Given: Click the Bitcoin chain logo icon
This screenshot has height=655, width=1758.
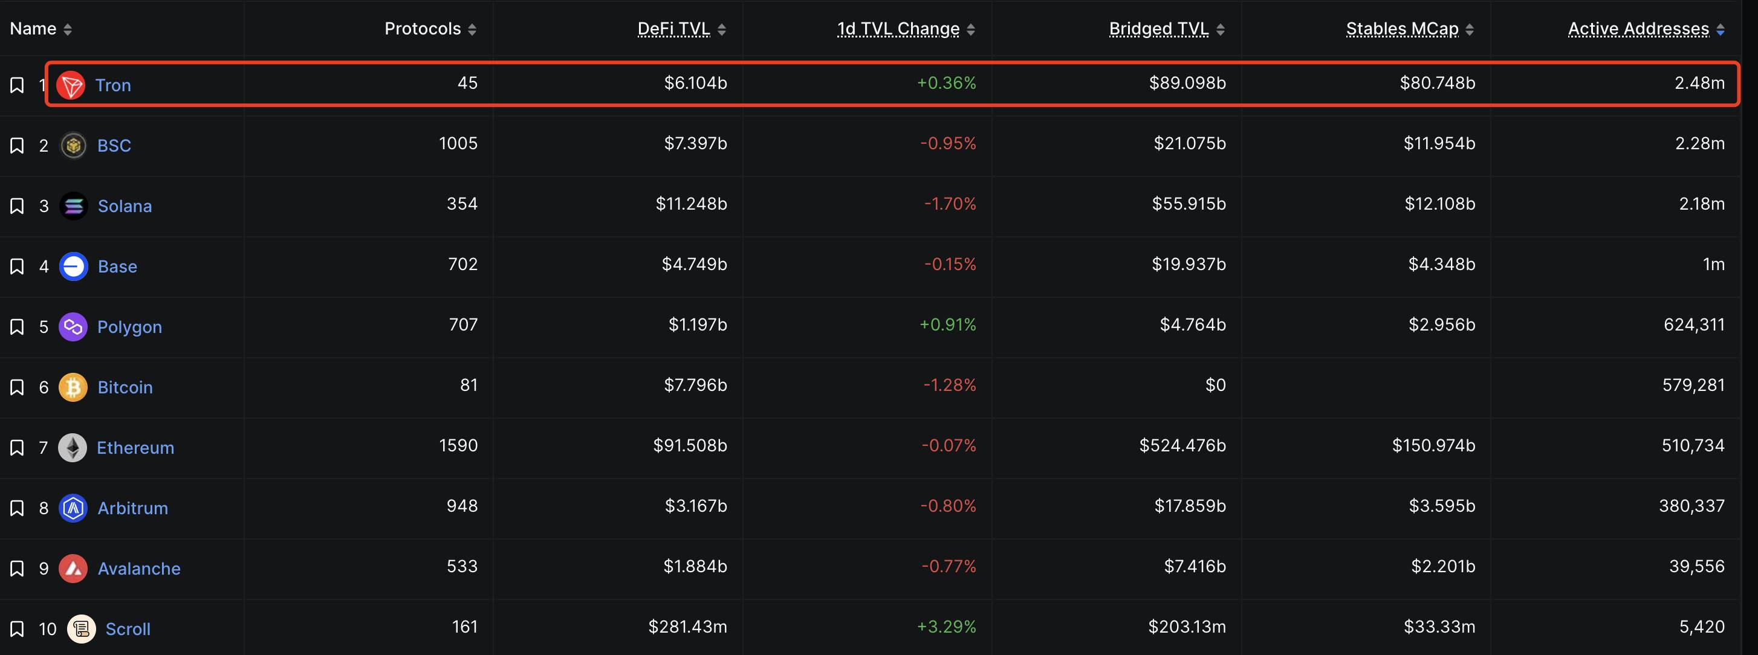Looking at the screenshot, I should tap(73, 387).
